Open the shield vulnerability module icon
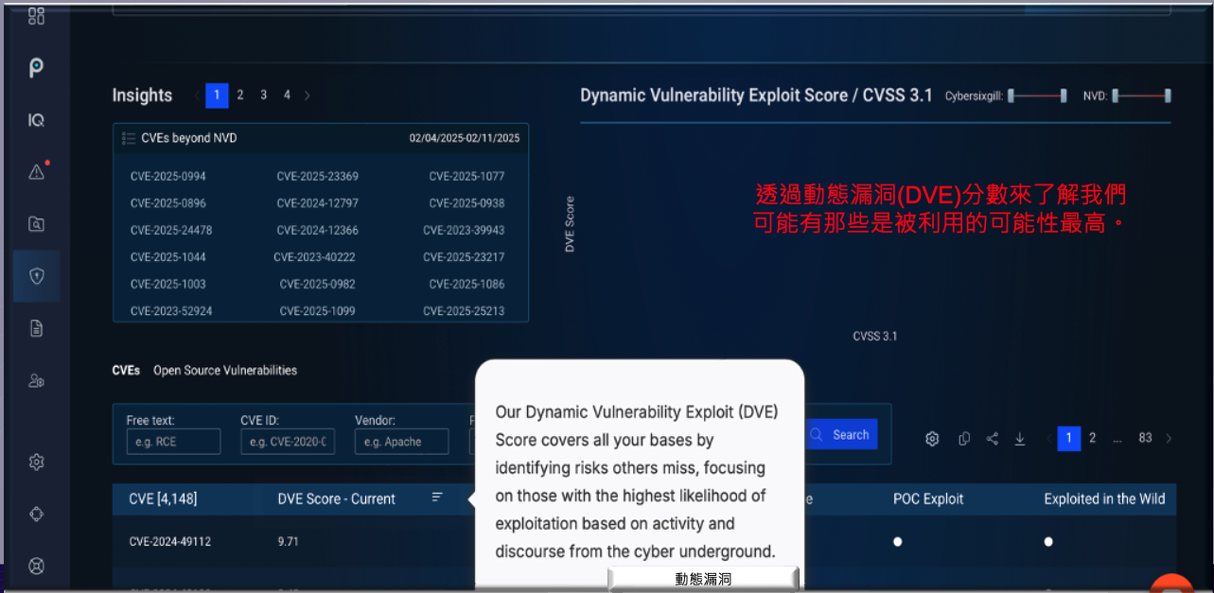Screen dimensions: 1214x593 tap(37, 276)
